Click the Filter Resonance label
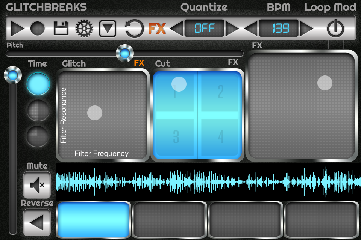This screenshot has height=240, width=361. pos(63,115)
